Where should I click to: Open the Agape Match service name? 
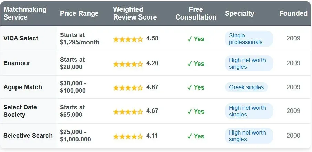pos(23,87)
